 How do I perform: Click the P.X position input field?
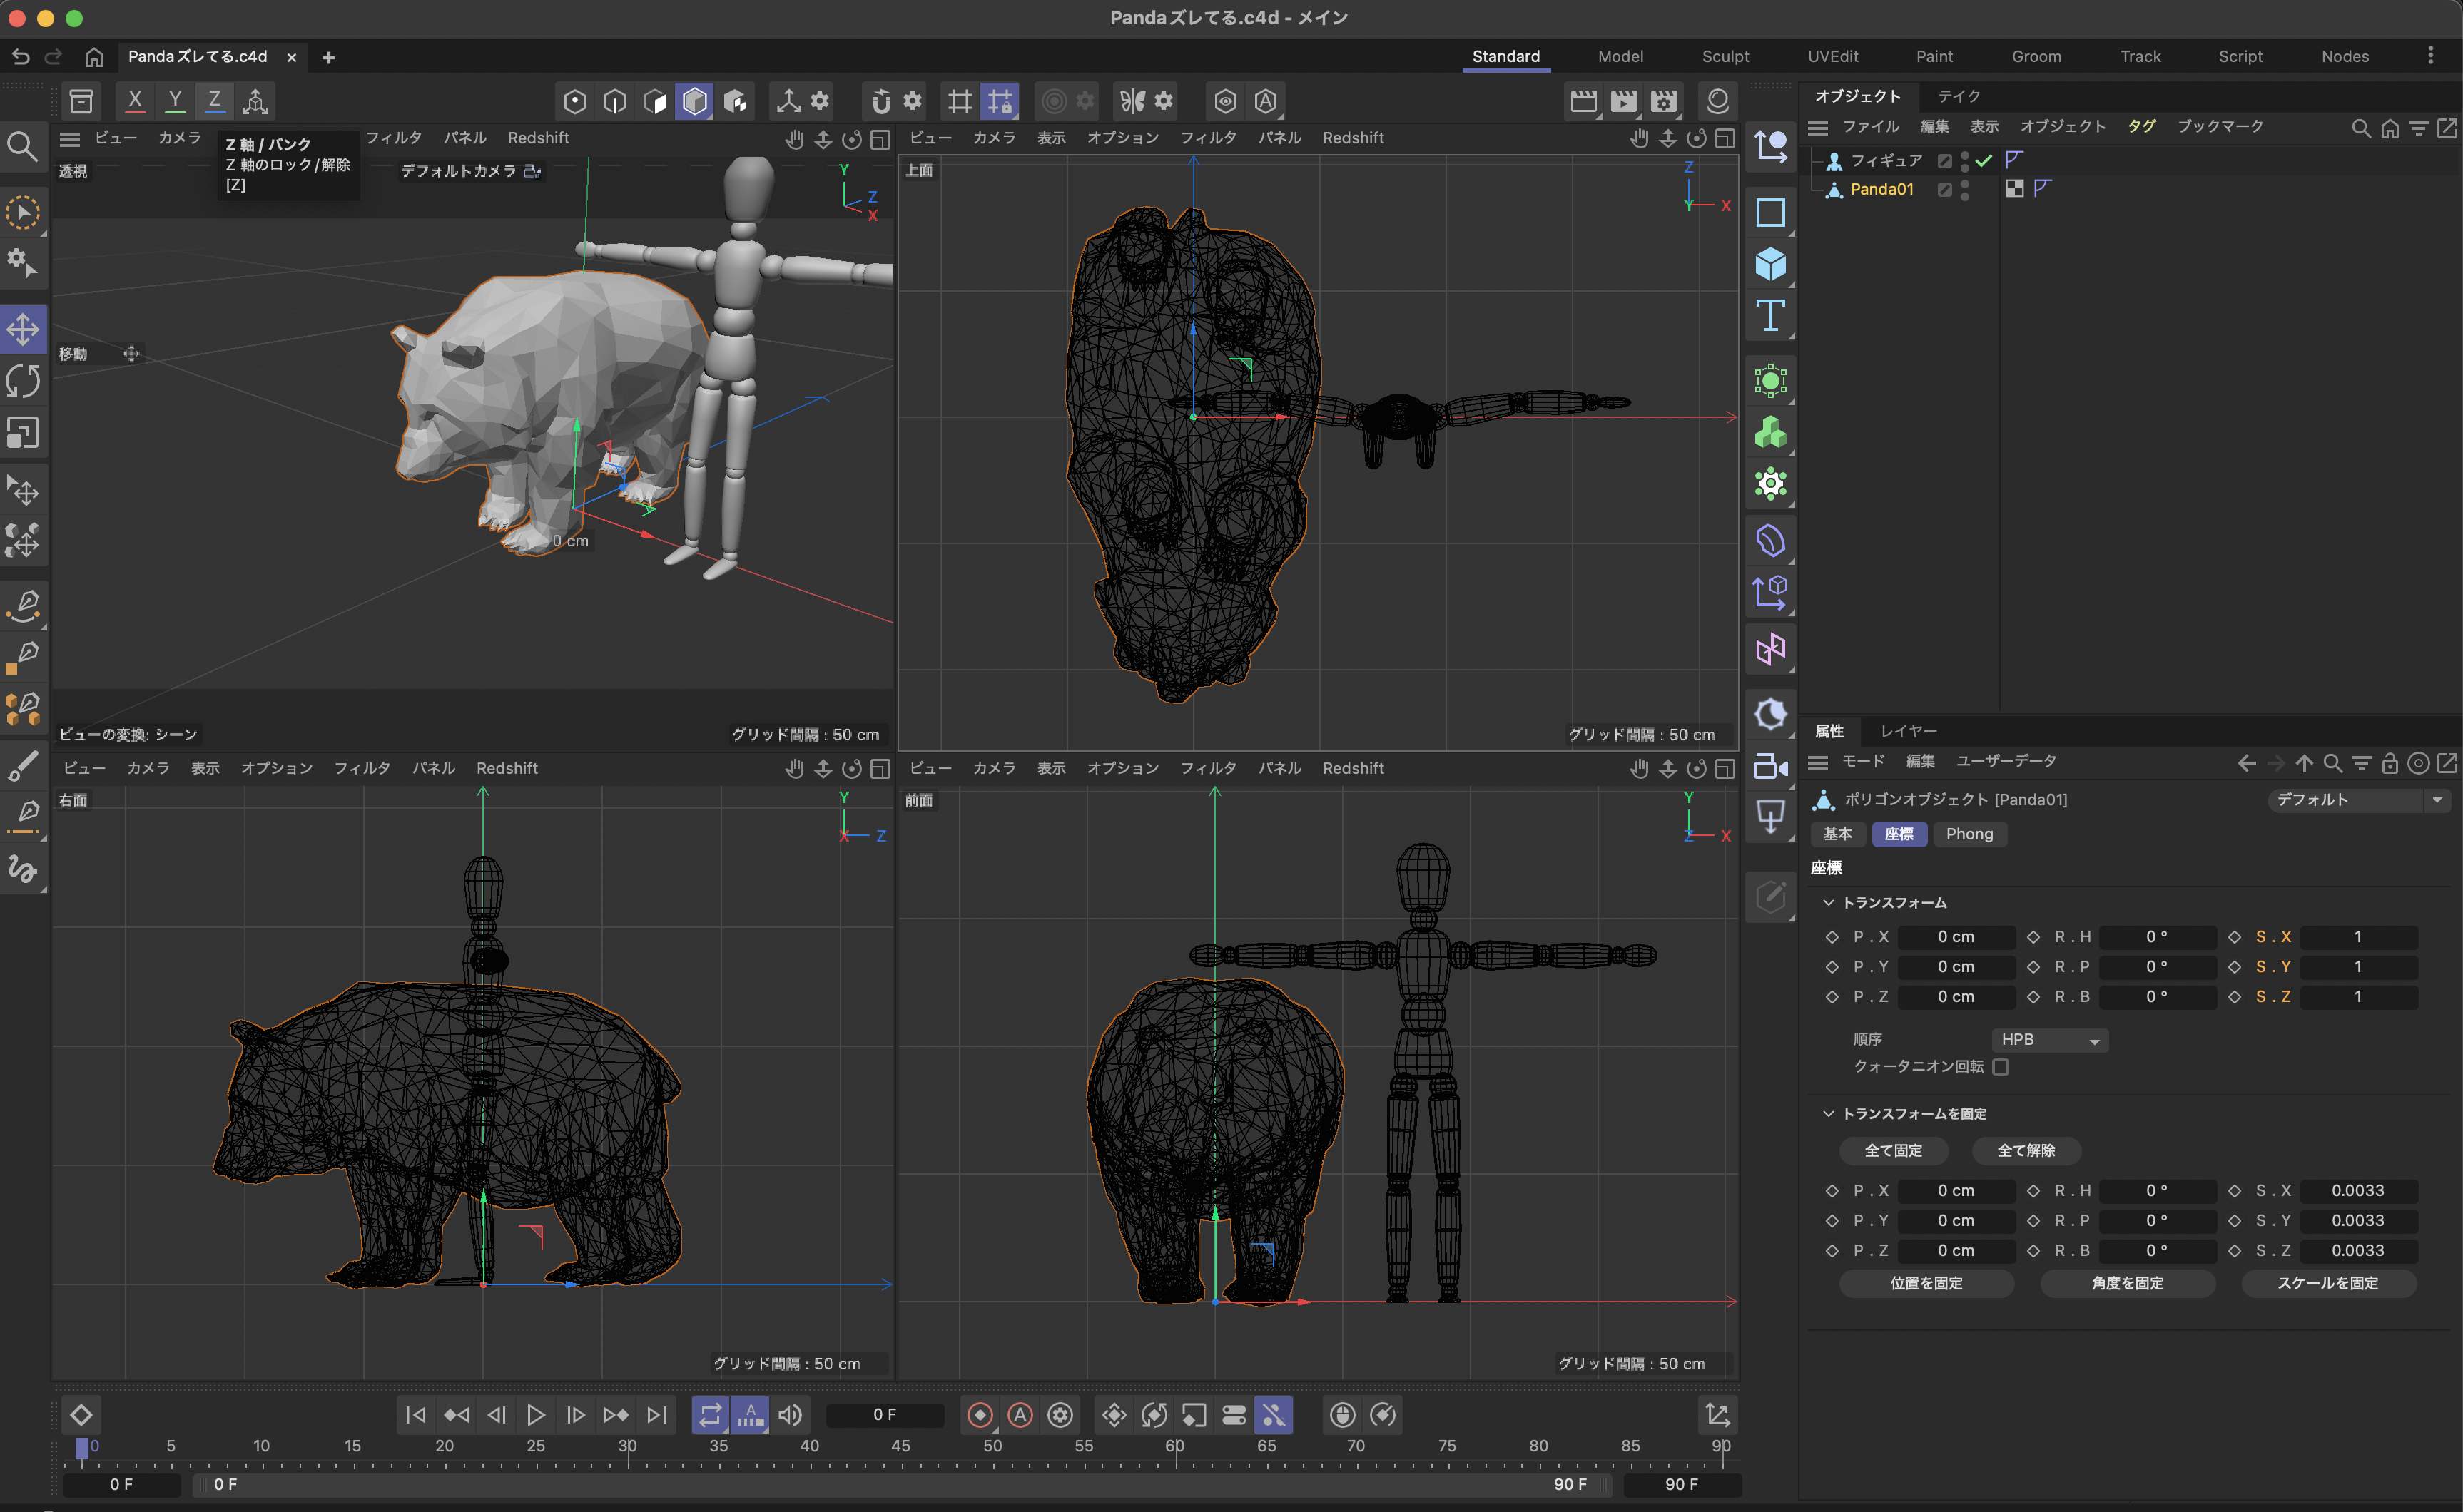point(1955,937)
